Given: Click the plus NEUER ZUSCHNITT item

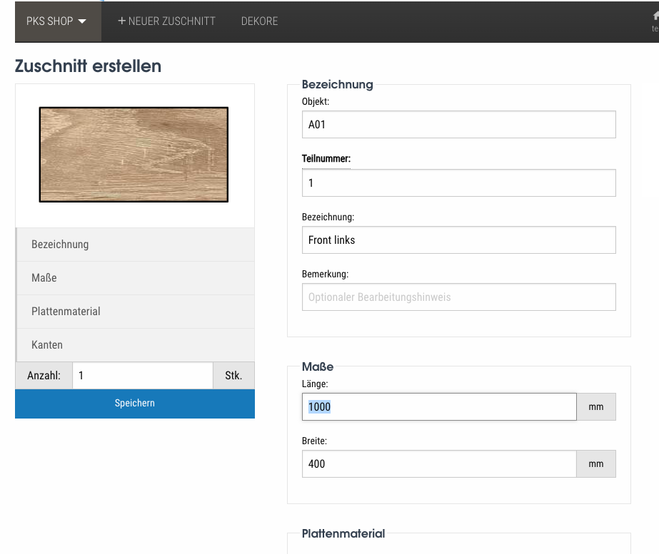Looking at the screenshot, I should (166, 21).
